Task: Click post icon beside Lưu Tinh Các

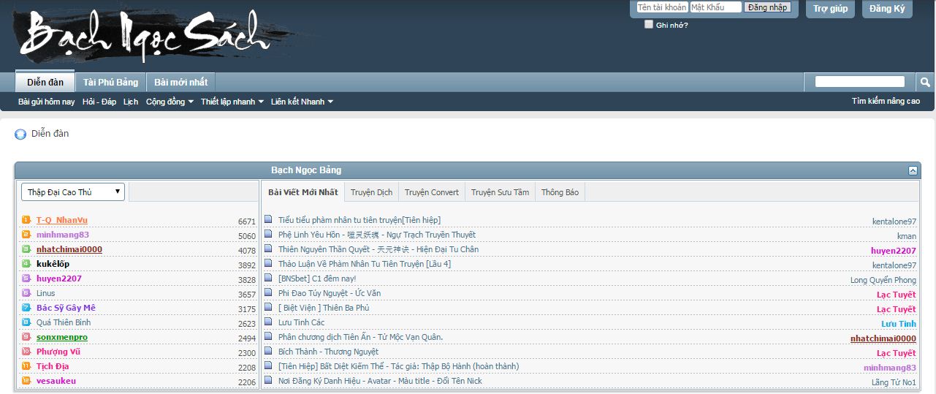Action: [268, 322]
